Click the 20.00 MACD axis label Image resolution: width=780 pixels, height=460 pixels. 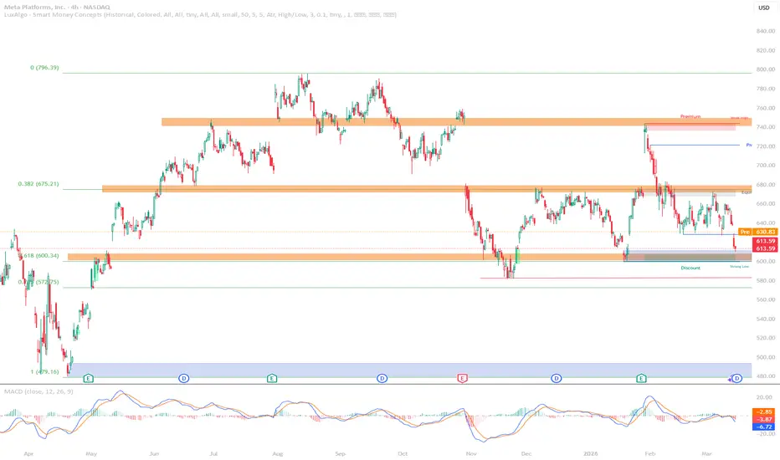764,396
